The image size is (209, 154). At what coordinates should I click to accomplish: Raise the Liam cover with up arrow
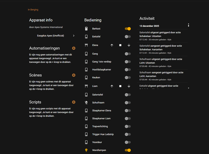point(112,86)
